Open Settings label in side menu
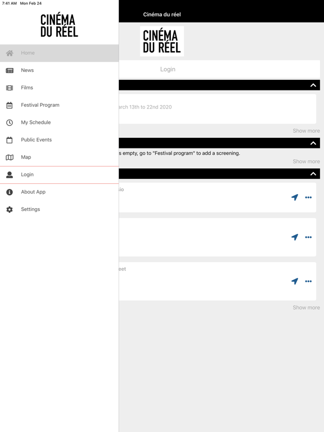This screenshot has width=324, height=432. [30, 209]
